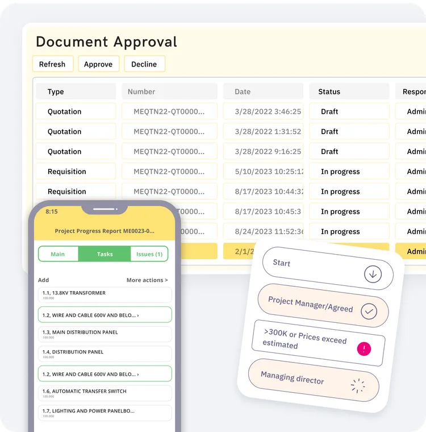The width and height of the screenshot is (426, 432).
Task: Click the Approve button
Action: pos(99,64)
